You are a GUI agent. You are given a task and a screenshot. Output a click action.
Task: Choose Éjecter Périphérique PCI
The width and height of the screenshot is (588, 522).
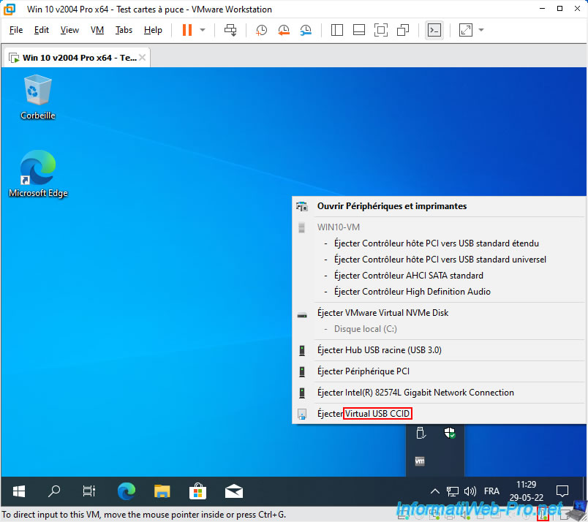(439, 371)
